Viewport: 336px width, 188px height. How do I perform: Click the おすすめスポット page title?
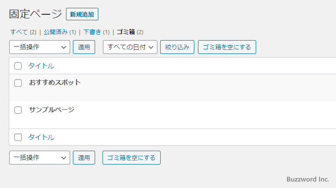coord(55,82)
